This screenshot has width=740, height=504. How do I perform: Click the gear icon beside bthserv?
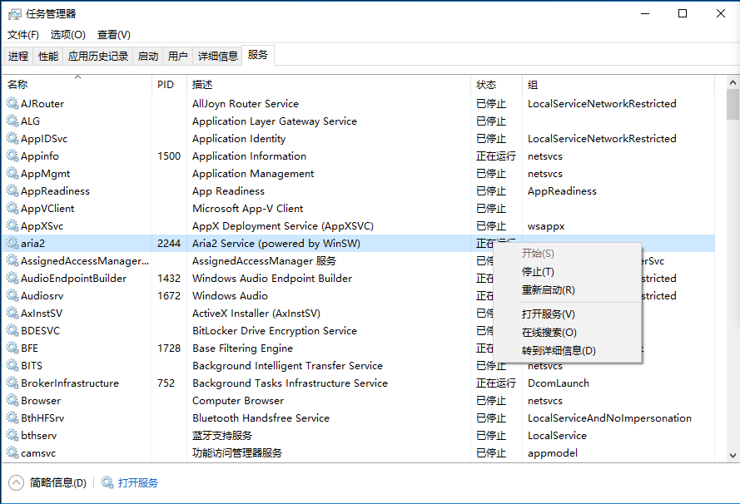click(12, 436)
